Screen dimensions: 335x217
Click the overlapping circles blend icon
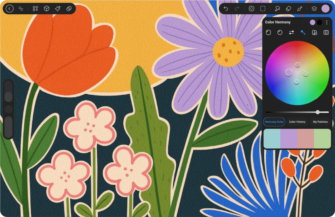click(x=69, y=9)
